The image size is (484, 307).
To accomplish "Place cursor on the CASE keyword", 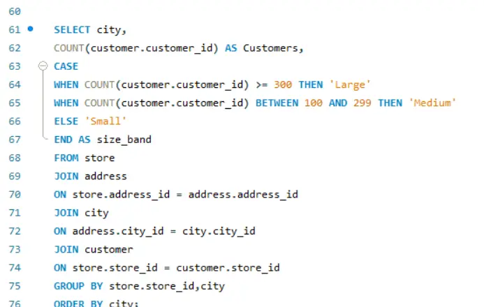I will tap(66, 66).
